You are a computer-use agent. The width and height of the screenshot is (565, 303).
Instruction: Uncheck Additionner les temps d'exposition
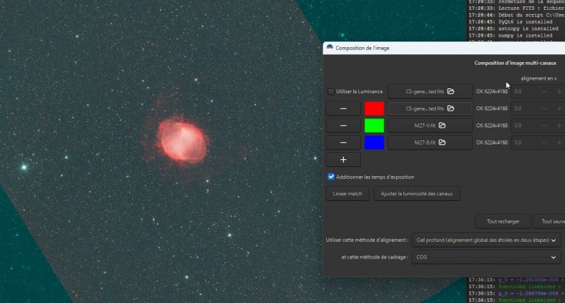click(x=331, y=177)
